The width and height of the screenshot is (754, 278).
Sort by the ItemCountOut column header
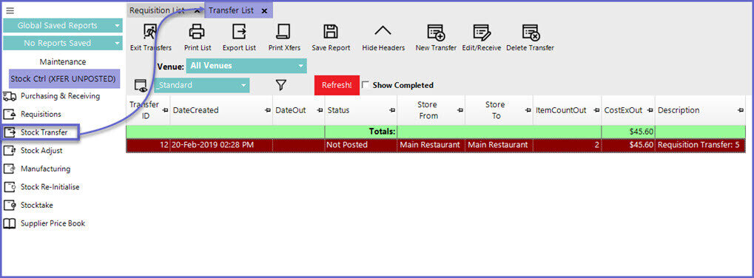(561, 110)
